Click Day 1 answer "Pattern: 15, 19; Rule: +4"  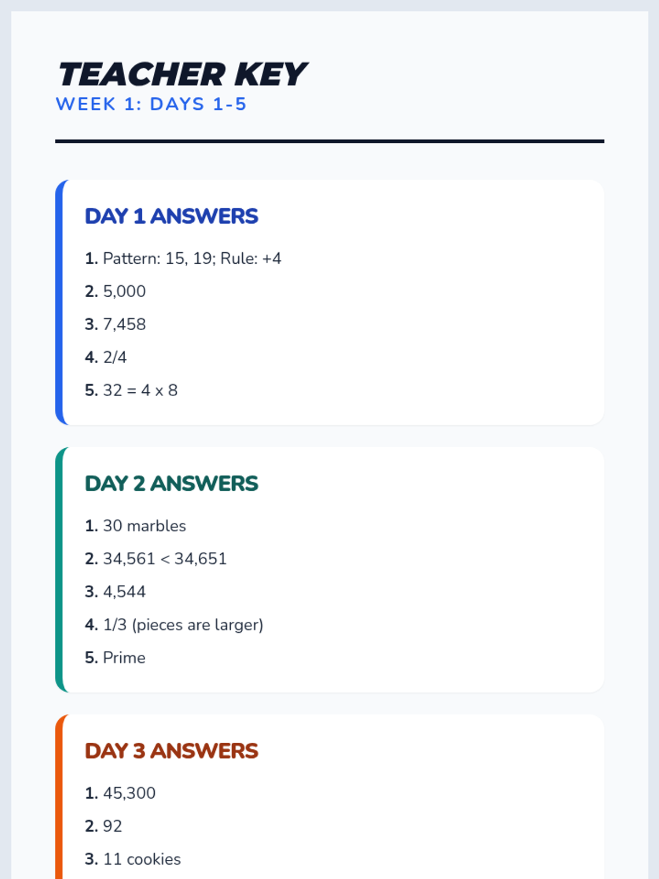tap(192, 258)
